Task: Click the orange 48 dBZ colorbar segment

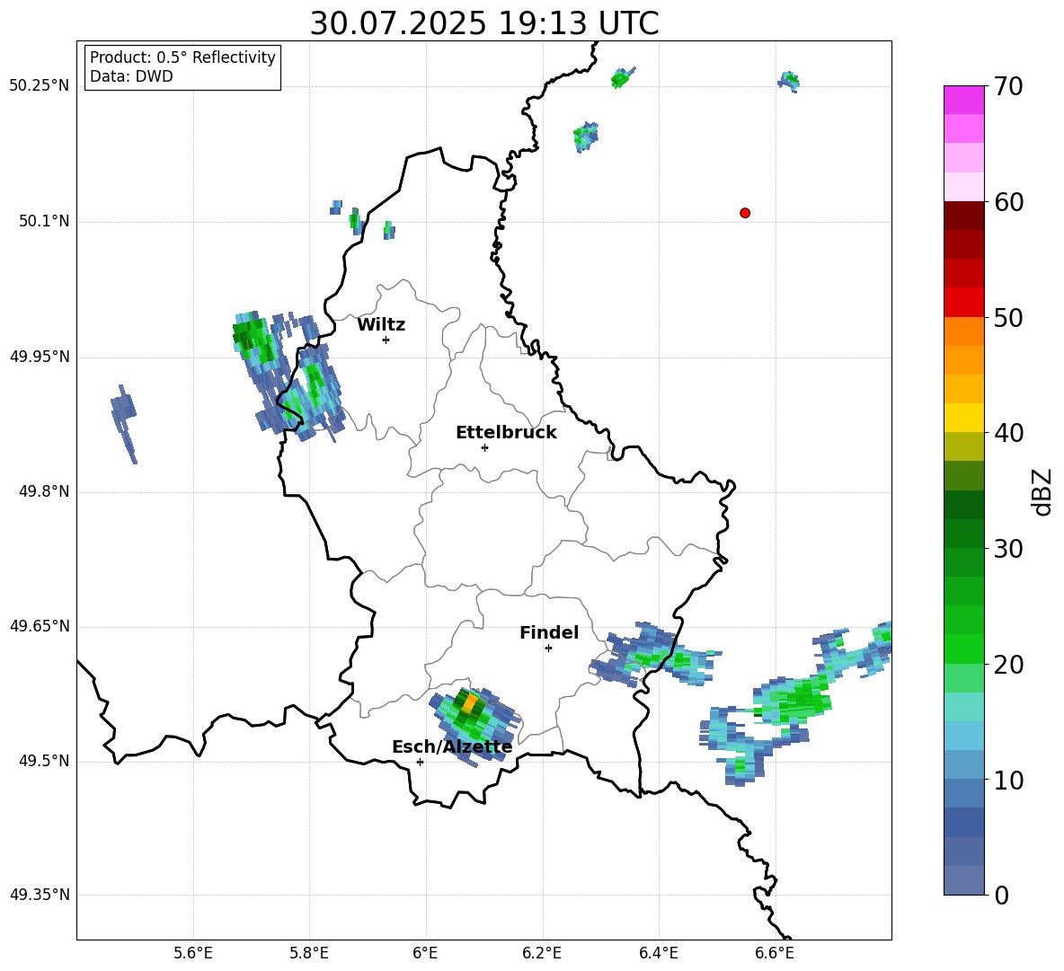Action: tap(963, 331)
